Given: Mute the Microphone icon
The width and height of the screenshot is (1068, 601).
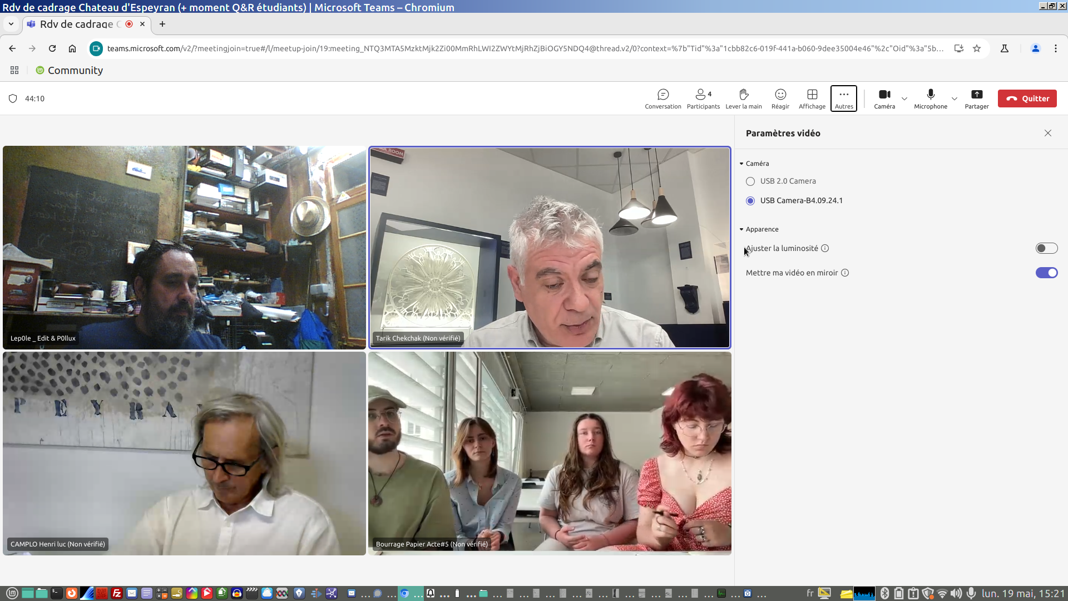Looking at the screenshot, I should click(931, 98).
